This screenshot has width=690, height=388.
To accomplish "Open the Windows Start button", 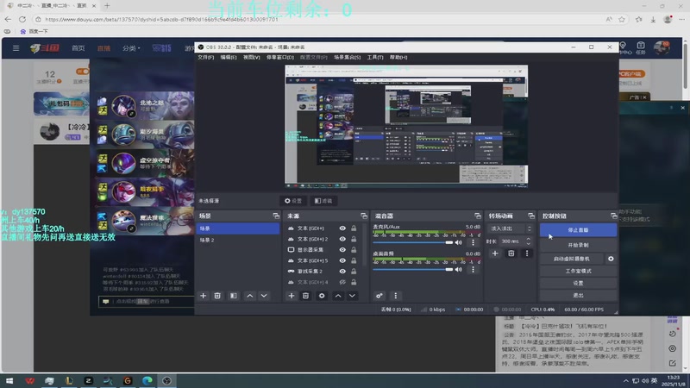I will (x=9, y=380).
